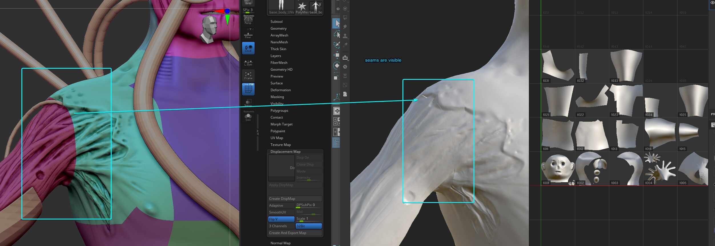Toggle PolyF line fill display
Screen dimensions: 715x246
[248, 89]
